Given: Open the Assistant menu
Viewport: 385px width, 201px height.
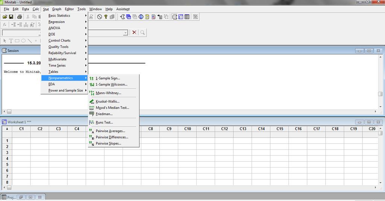Looking at the screenshot, I should point(123,9).
